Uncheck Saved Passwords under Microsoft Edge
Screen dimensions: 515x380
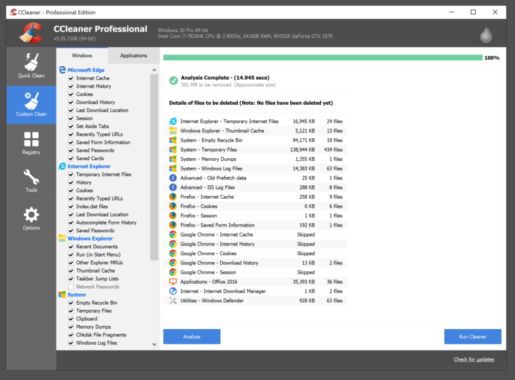point(71,150)
